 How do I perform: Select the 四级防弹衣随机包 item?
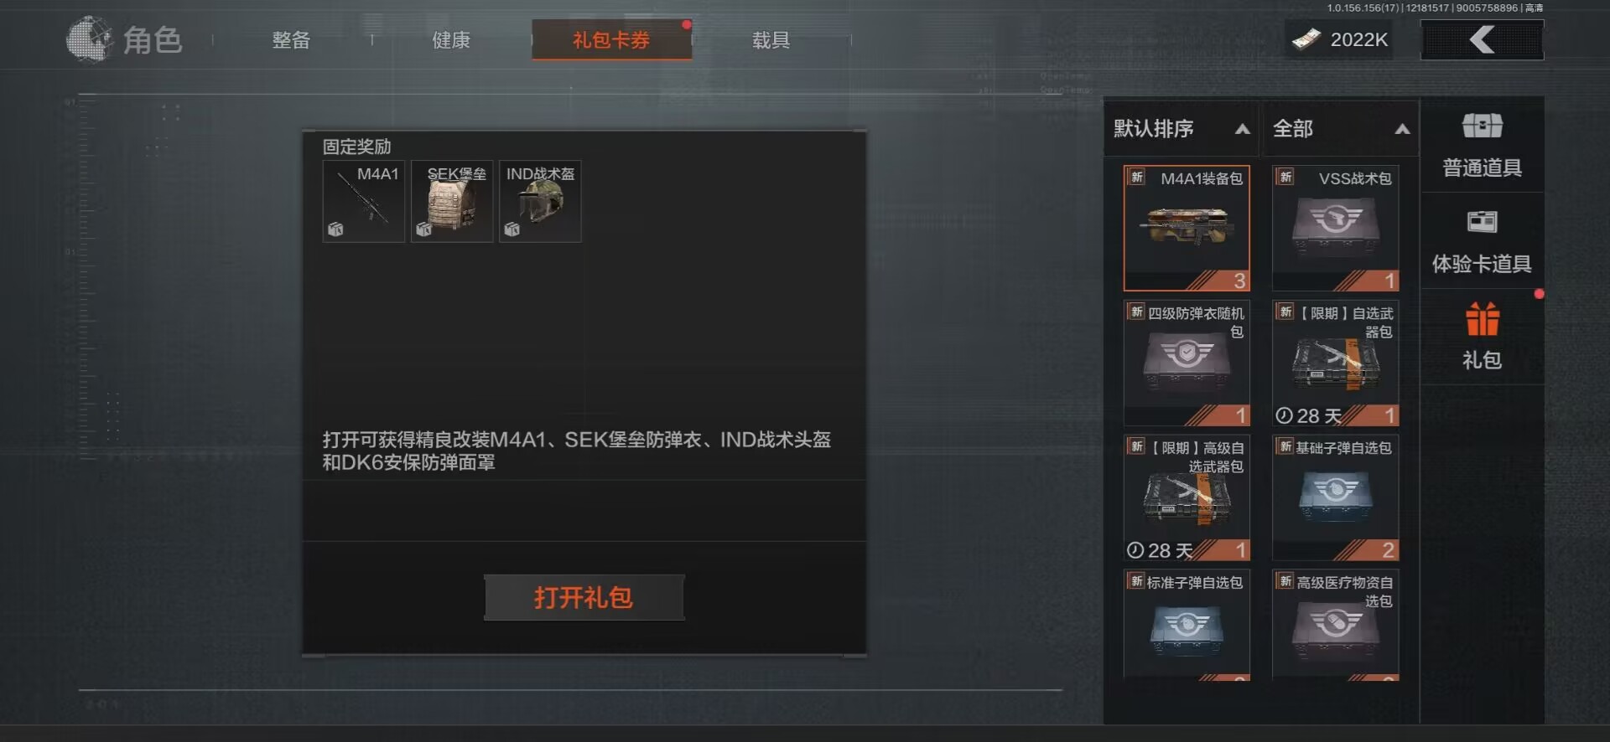click(x=1187, y=363)
